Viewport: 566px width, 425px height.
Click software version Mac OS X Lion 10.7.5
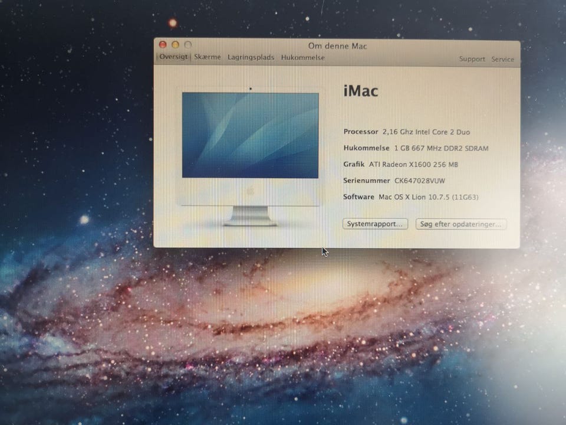click(429, 197)
